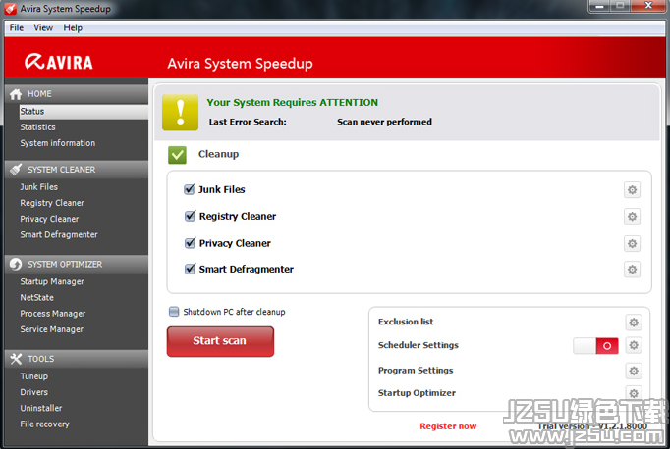
Task: Open Statistics in sidebar
Action: [37, 127]
